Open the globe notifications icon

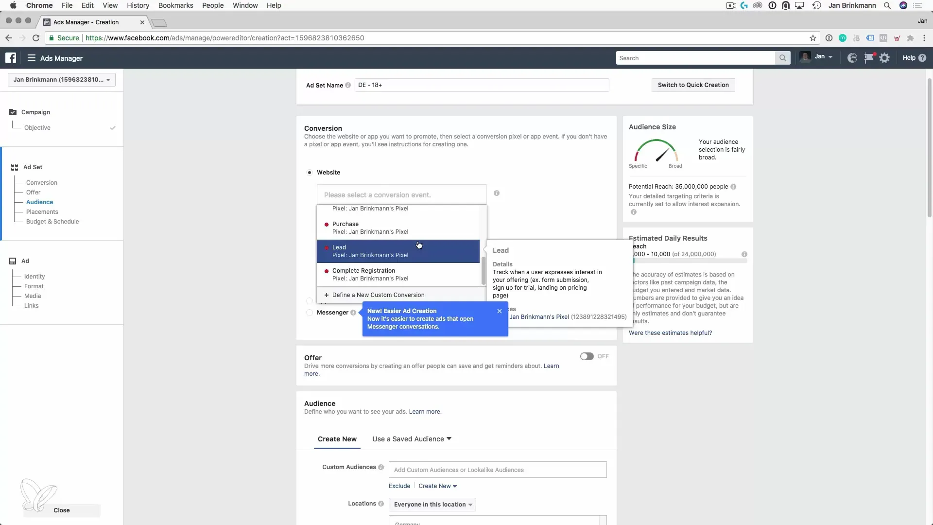point(852,58)
